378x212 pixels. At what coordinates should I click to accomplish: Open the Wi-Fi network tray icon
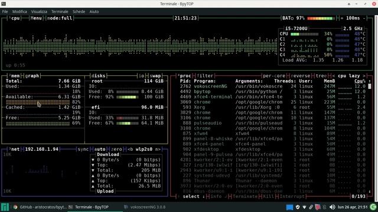coord(304,207)
